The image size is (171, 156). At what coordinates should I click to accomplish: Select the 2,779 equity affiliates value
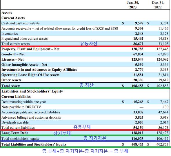139,70
